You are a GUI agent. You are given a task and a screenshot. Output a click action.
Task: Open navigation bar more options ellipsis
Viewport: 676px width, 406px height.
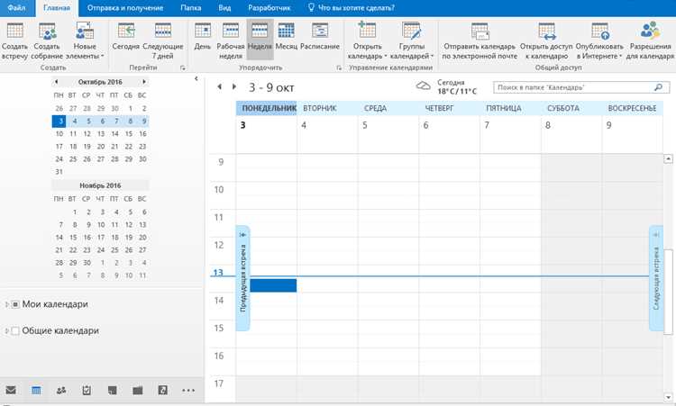tap(188, 391)
